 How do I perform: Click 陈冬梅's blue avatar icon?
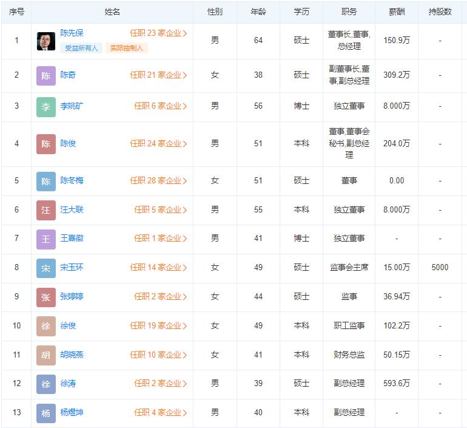(45, 181)
